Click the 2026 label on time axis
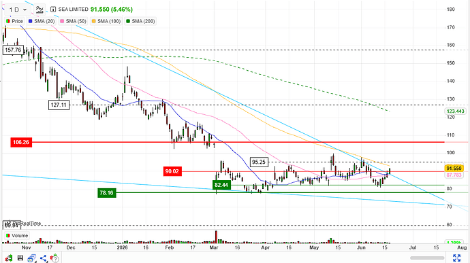 pos(123,247)
